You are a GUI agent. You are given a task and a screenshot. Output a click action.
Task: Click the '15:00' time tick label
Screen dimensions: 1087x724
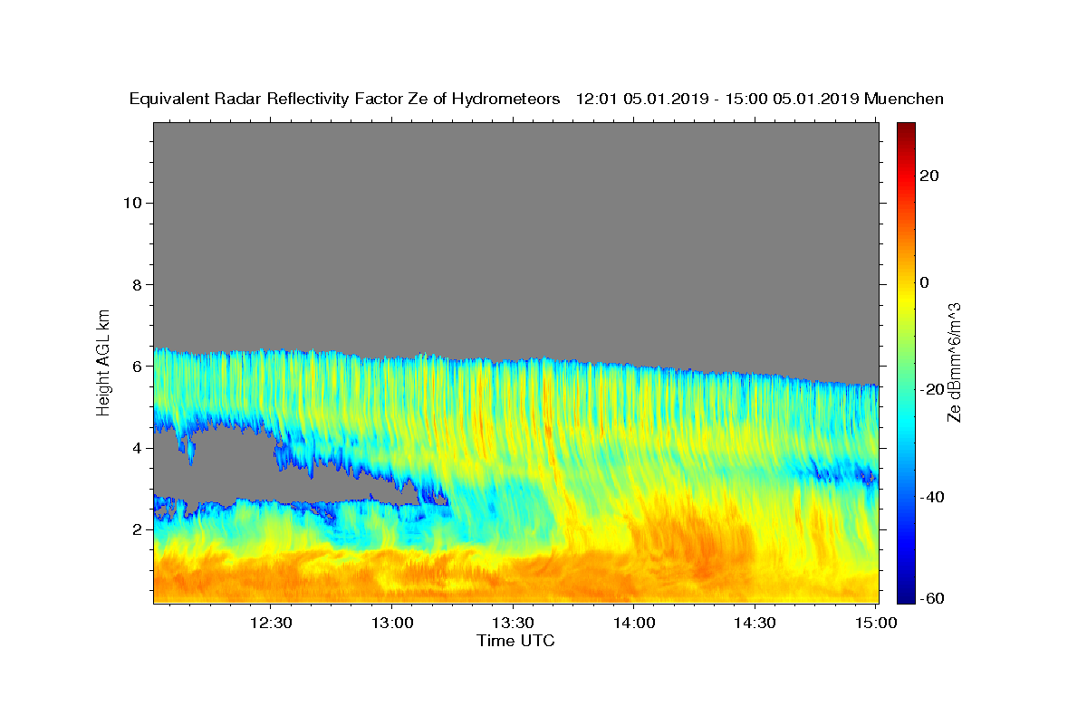tap(875, 623)
